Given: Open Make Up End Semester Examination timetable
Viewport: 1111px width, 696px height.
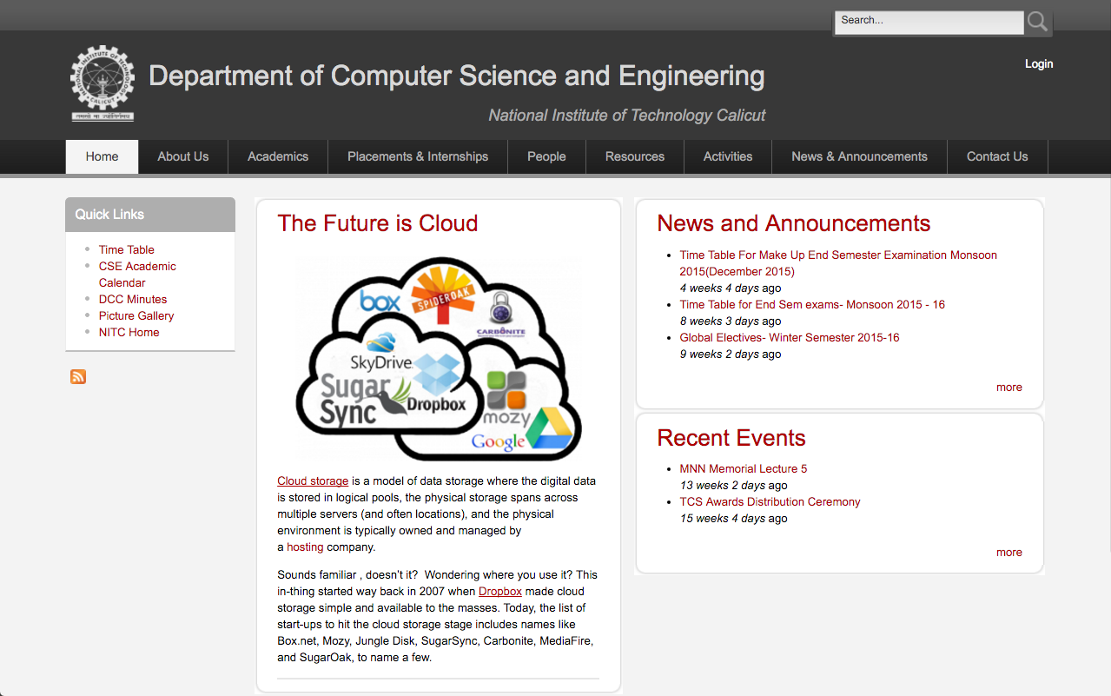Looking at the screenshot, I should pos(838,263).
